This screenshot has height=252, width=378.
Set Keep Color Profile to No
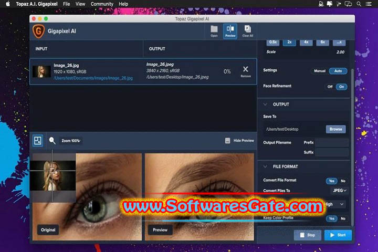(x=343, y=218)
